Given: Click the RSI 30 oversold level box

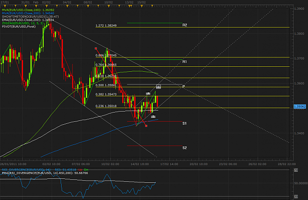Looking at the screenshot, I should [296, 196].
